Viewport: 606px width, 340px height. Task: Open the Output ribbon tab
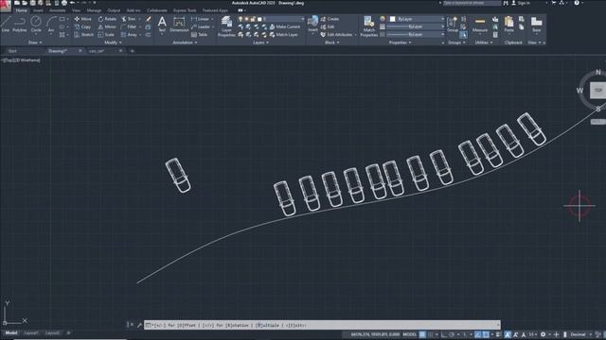(x=114, y=10)
